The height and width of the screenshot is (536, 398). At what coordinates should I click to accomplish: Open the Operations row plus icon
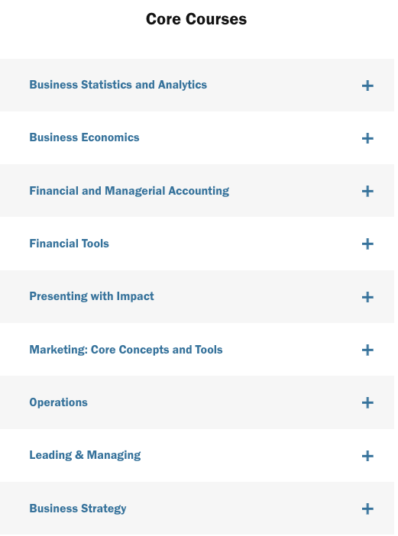tap(367, 402)
